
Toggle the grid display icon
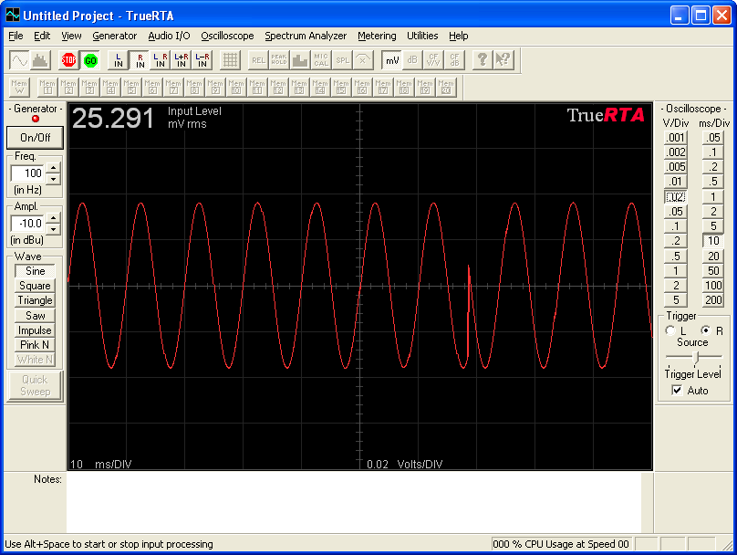coord(230,60)
